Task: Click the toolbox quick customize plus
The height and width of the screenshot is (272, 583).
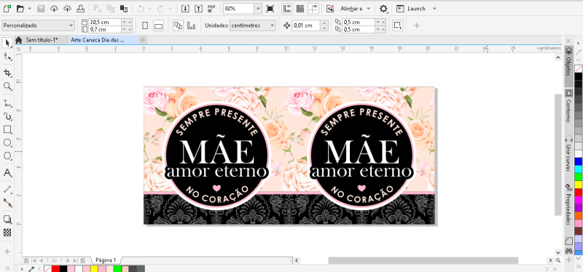Action: click(x=7, y=251)
